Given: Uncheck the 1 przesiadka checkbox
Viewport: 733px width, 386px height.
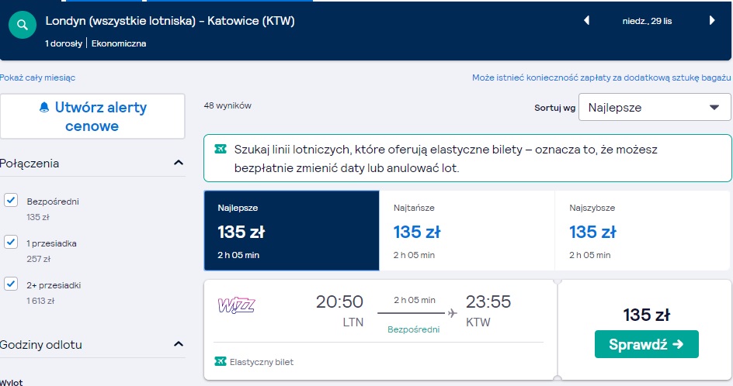Looking at the screenshot, I should click(x=11, y=243).
